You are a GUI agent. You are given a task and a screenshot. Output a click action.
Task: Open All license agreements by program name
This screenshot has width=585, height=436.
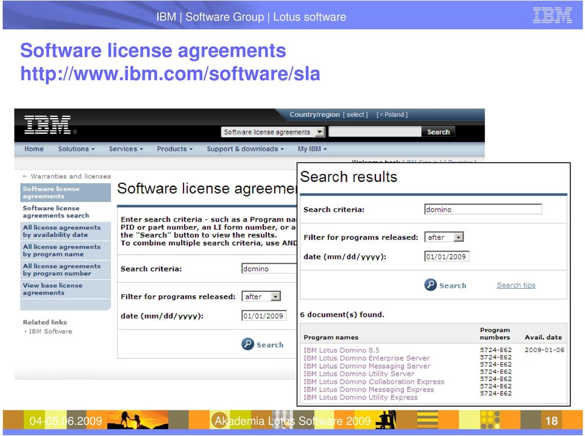coord(65,251)
